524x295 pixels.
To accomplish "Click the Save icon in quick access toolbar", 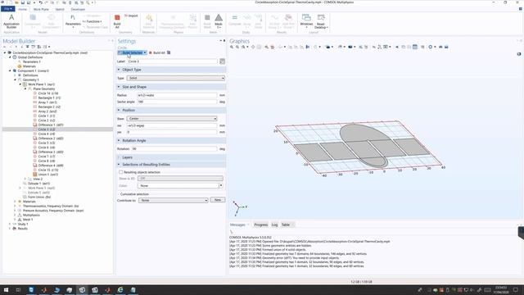I will tap(22, 2).
